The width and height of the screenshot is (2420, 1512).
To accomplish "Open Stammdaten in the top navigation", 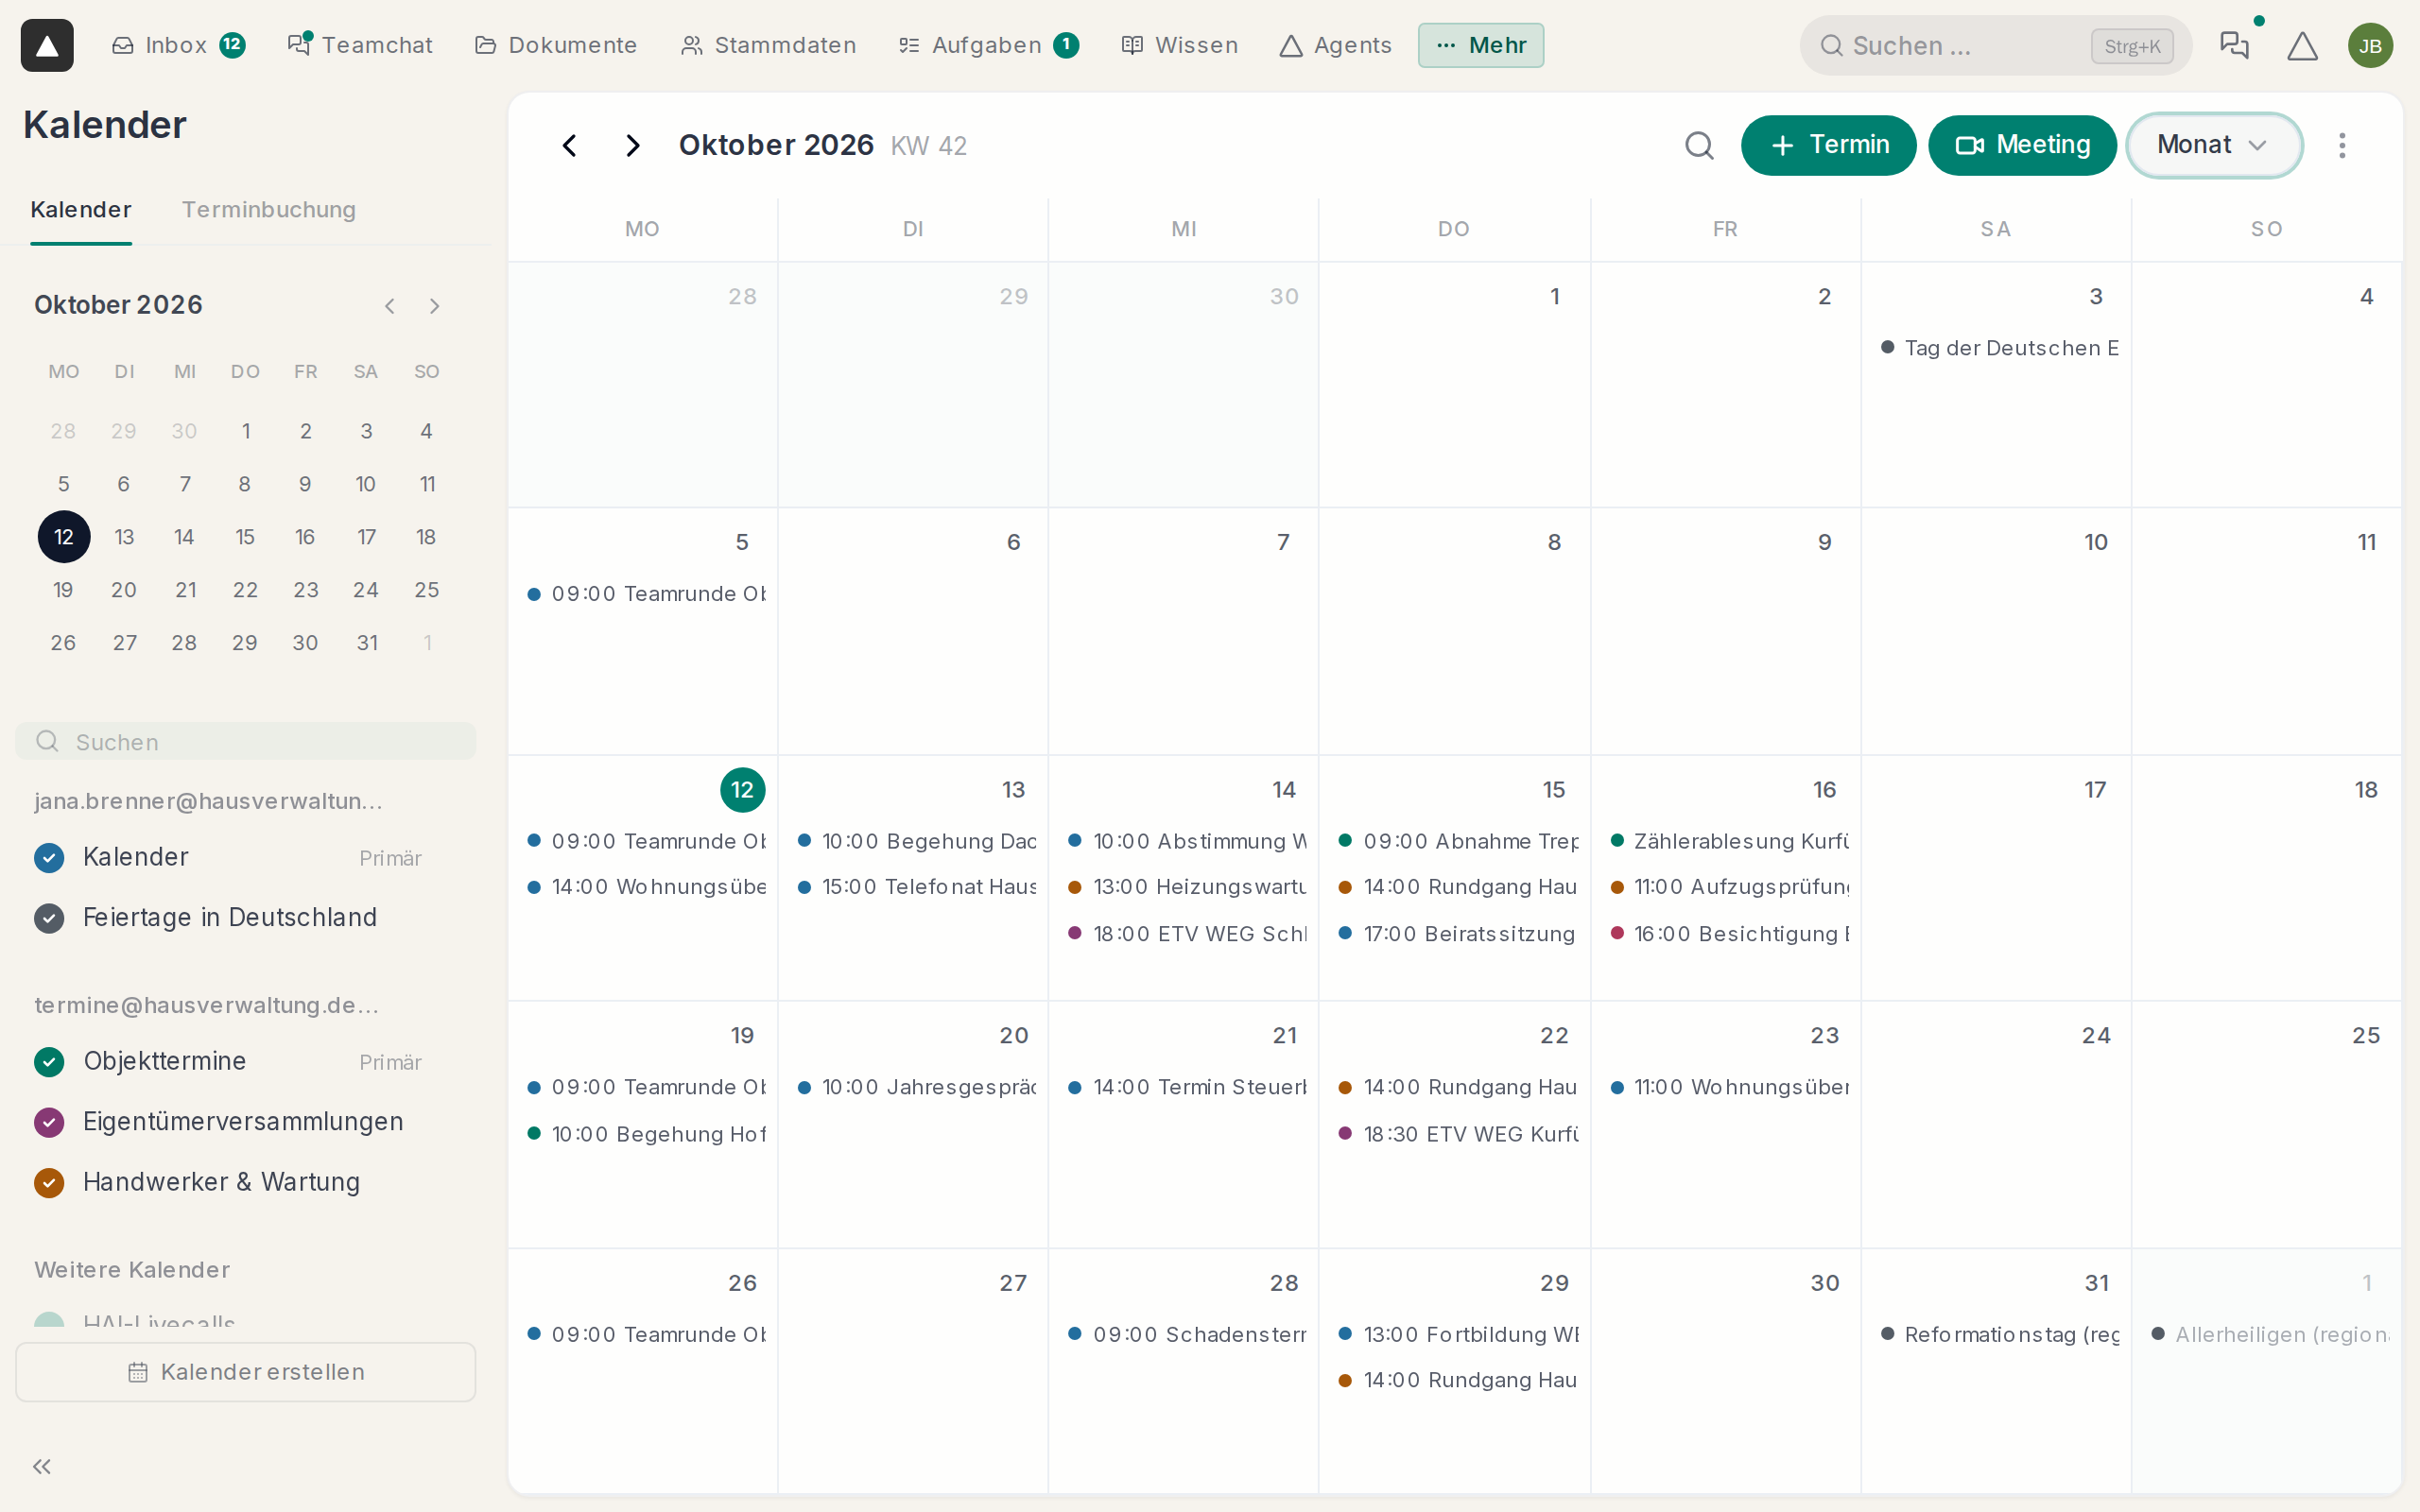I will (769, 45).
